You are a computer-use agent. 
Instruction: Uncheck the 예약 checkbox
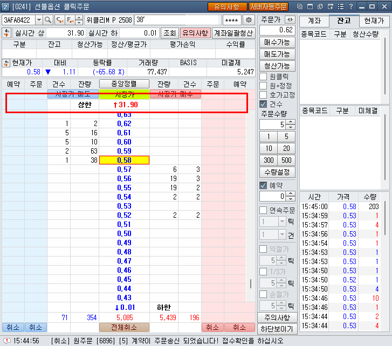click(263, 185)
